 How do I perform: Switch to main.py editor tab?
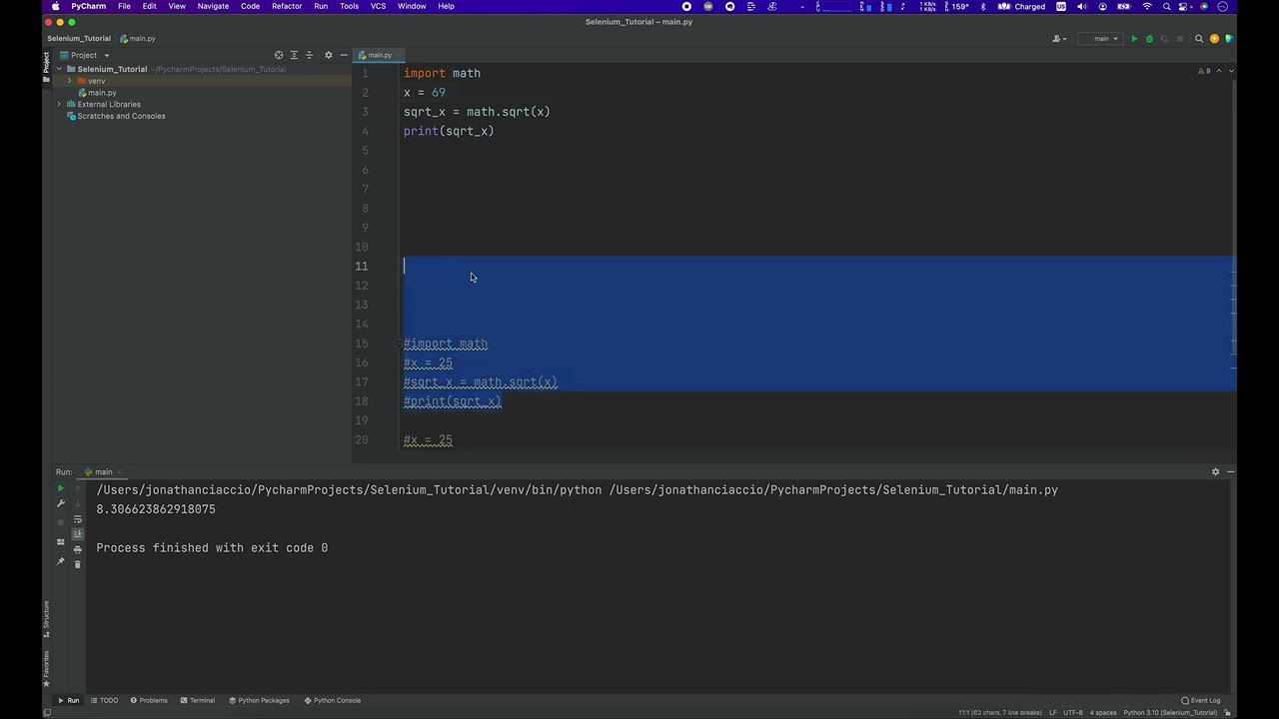tap(380, 55)
